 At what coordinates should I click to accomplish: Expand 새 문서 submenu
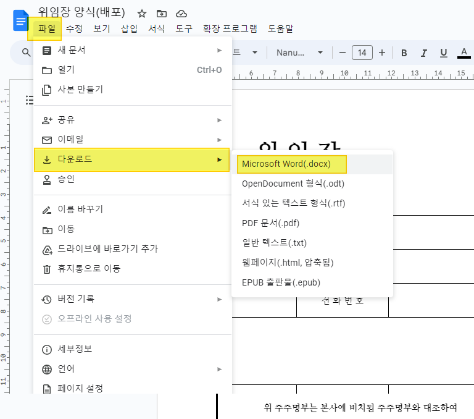pyautogui.click(x=133, y=50)
